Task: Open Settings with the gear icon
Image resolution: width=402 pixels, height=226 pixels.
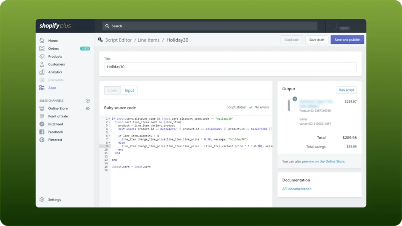Action: click(x=42, y=200)
